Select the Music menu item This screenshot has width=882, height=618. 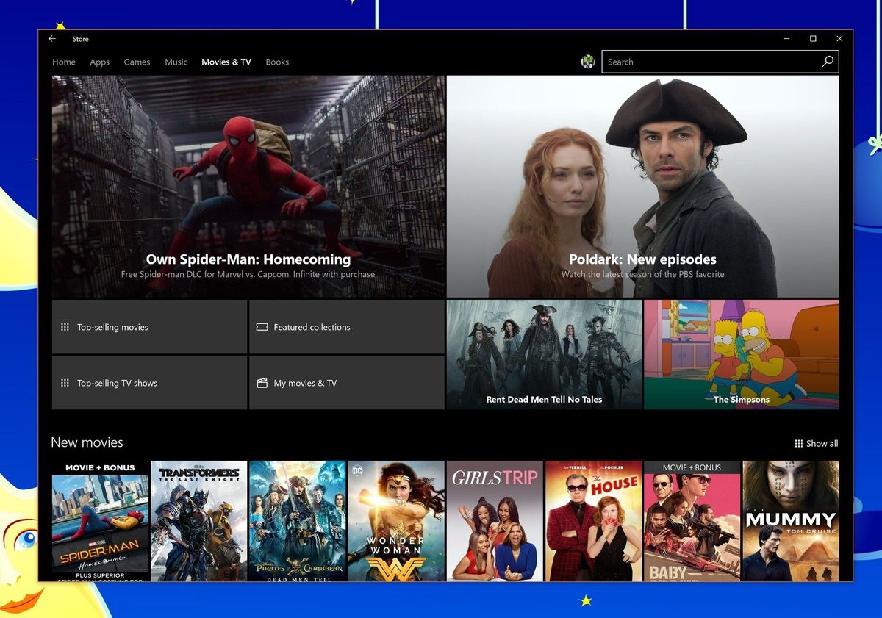tap(176, 62)
